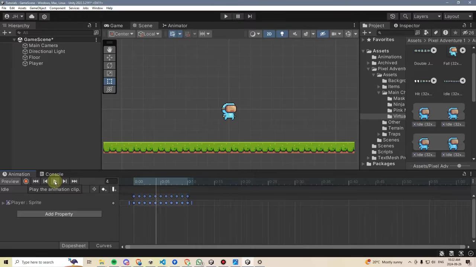Open the Undo History icon

coord(393,16)
